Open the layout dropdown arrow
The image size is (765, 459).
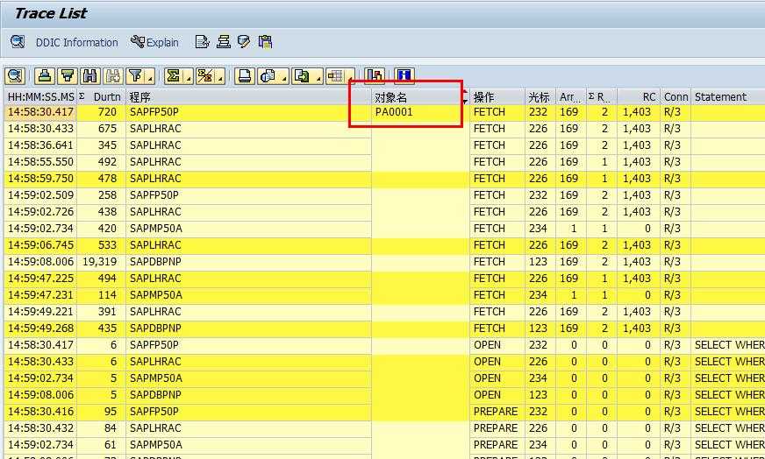click(x=350, y=77)
